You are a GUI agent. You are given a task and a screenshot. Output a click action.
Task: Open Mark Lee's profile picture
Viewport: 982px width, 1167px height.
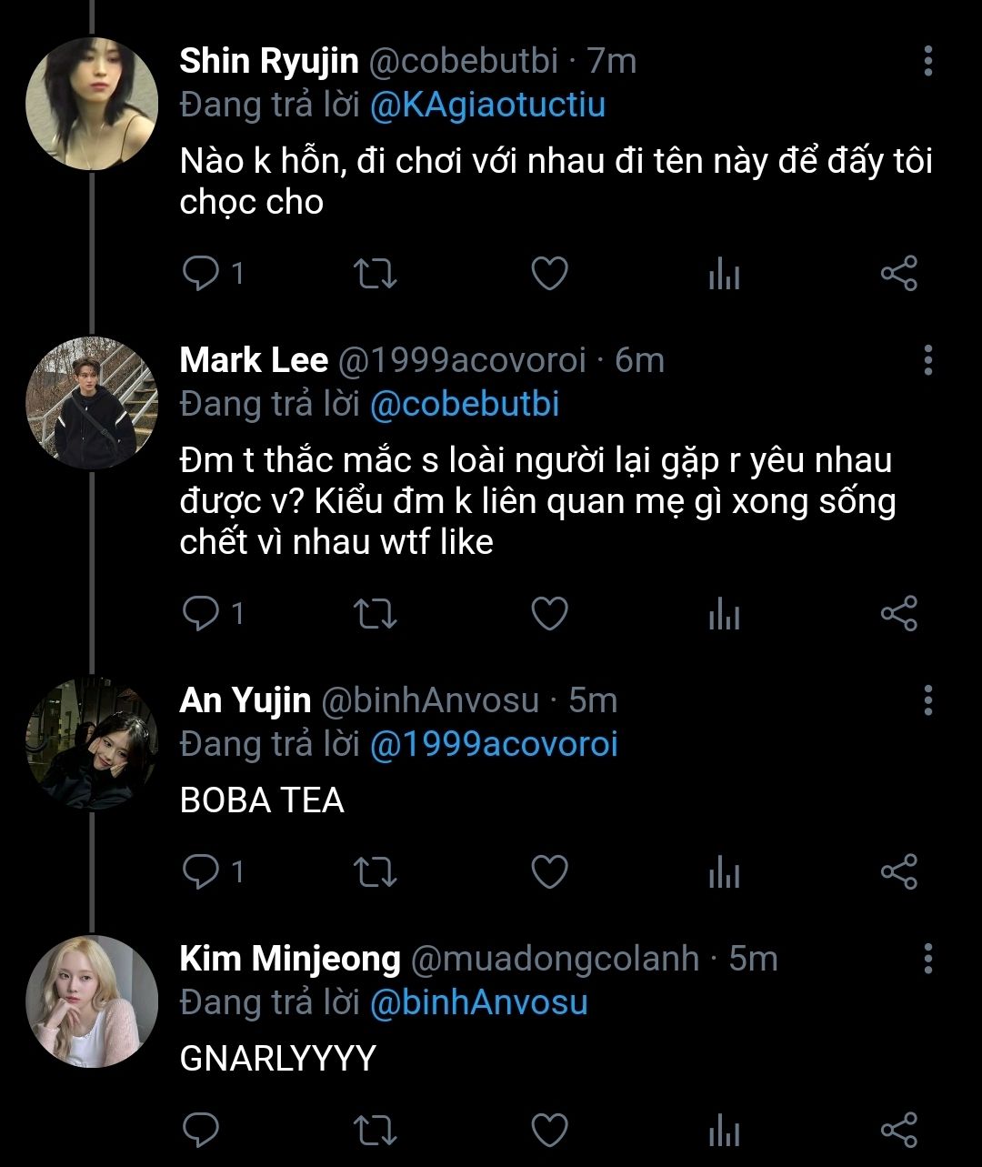coord(92,401)
